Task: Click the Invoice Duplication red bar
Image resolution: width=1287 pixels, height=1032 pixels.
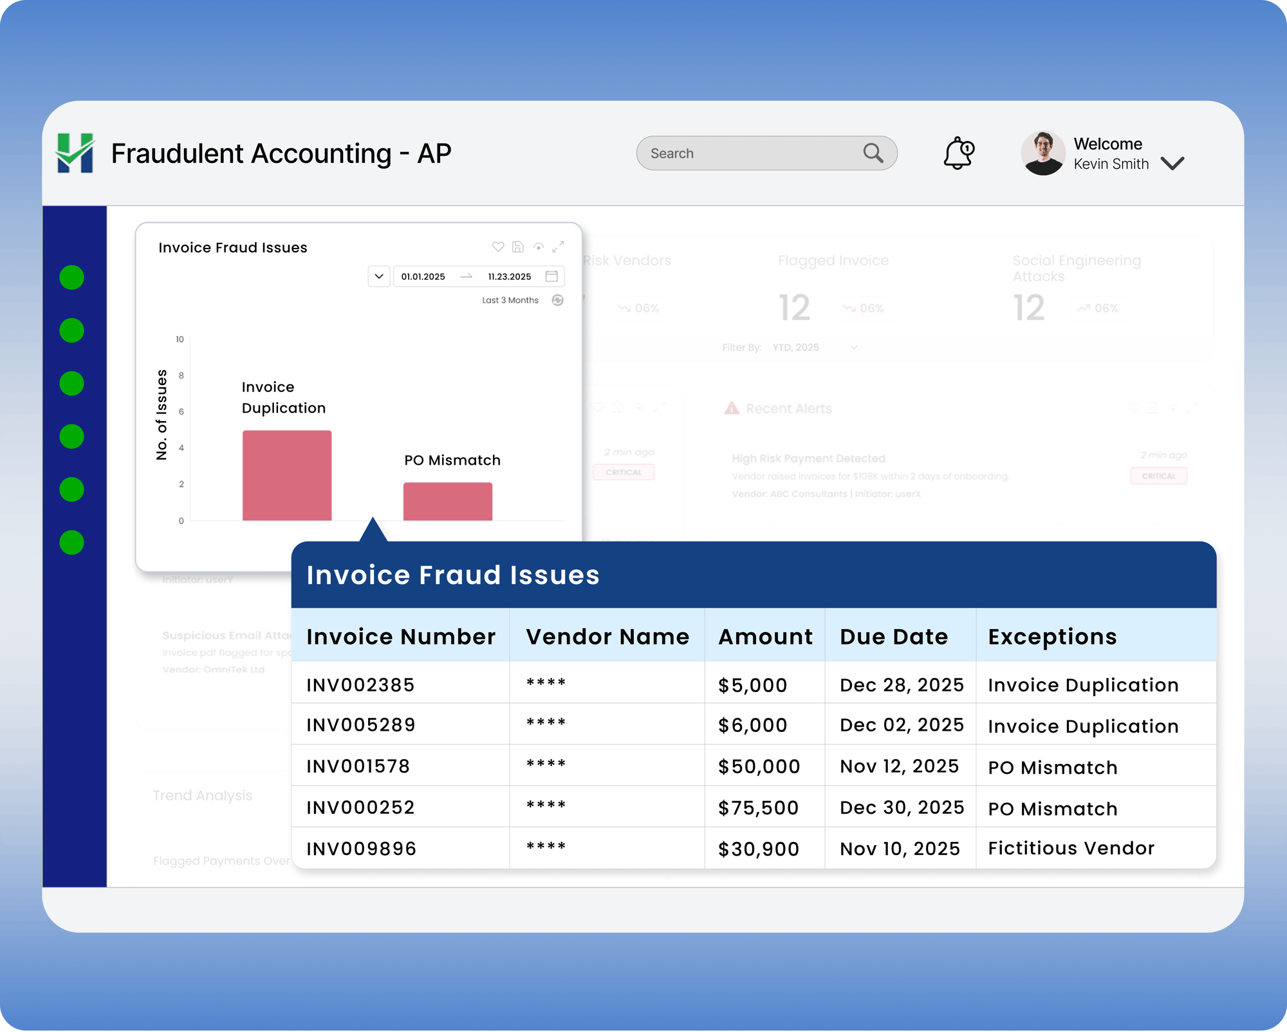Action: [x=287, y=475]
